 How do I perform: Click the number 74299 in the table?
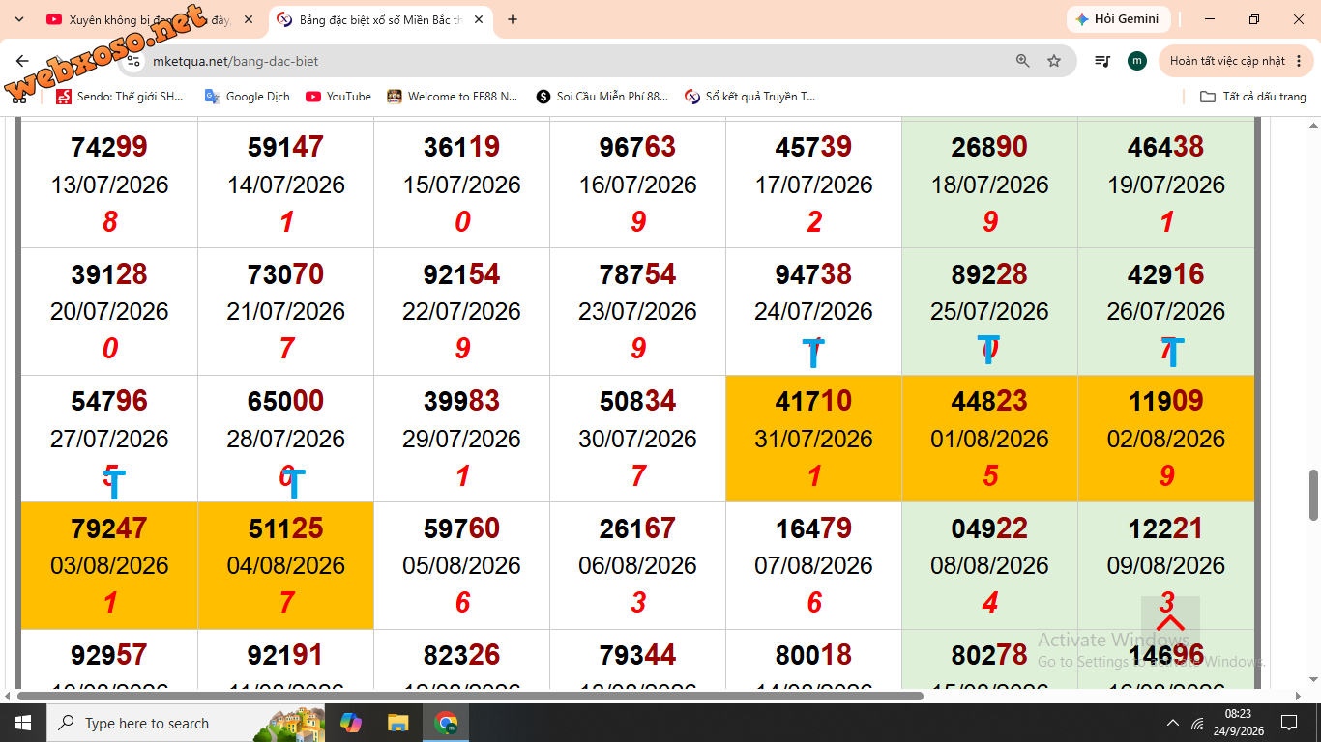click(109, 147)
